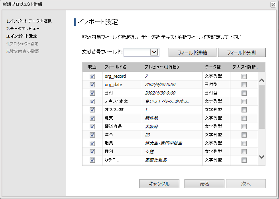Screen dimensions: 279x199
Task: Click the データ型 column header
Action: coord(213,67)
